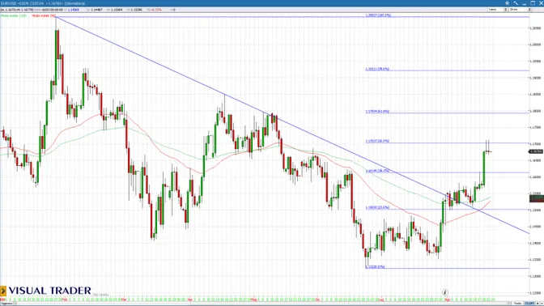Click the horizontal scrollbar beneath the chart
This screenshot has height=306, width=544.
262,304
